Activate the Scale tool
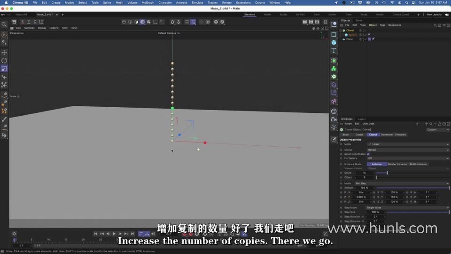Screen dimensions: 451x254 pyautogui.click(x=4, y=69)
